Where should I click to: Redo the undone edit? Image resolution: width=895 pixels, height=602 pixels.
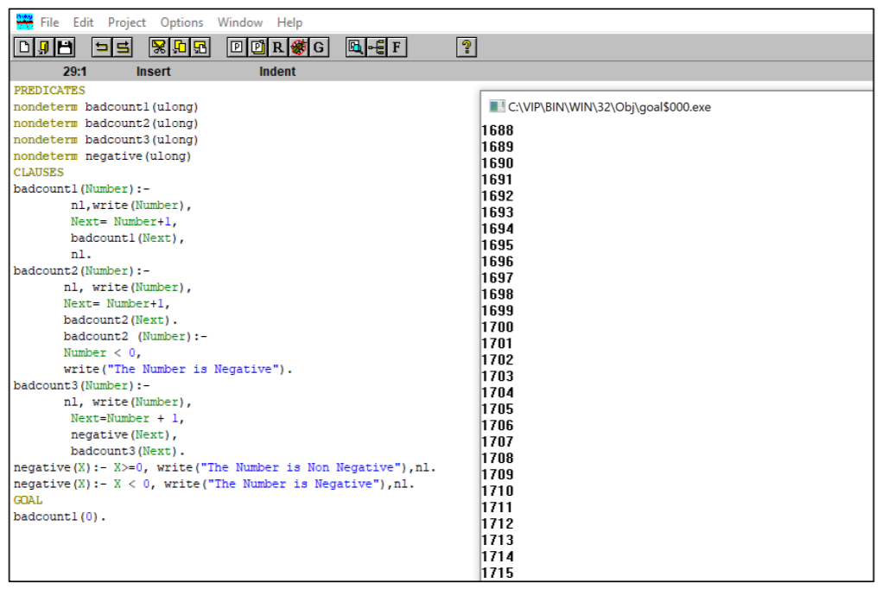tap(124, 47)
